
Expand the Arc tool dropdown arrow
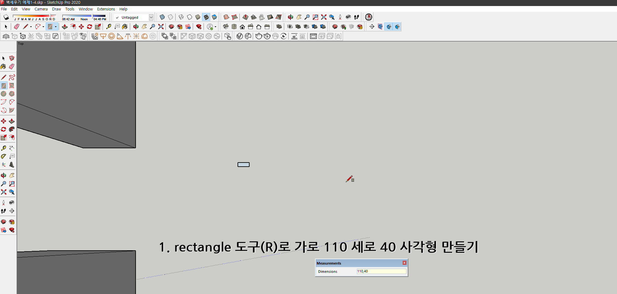(x=43, y=27)
